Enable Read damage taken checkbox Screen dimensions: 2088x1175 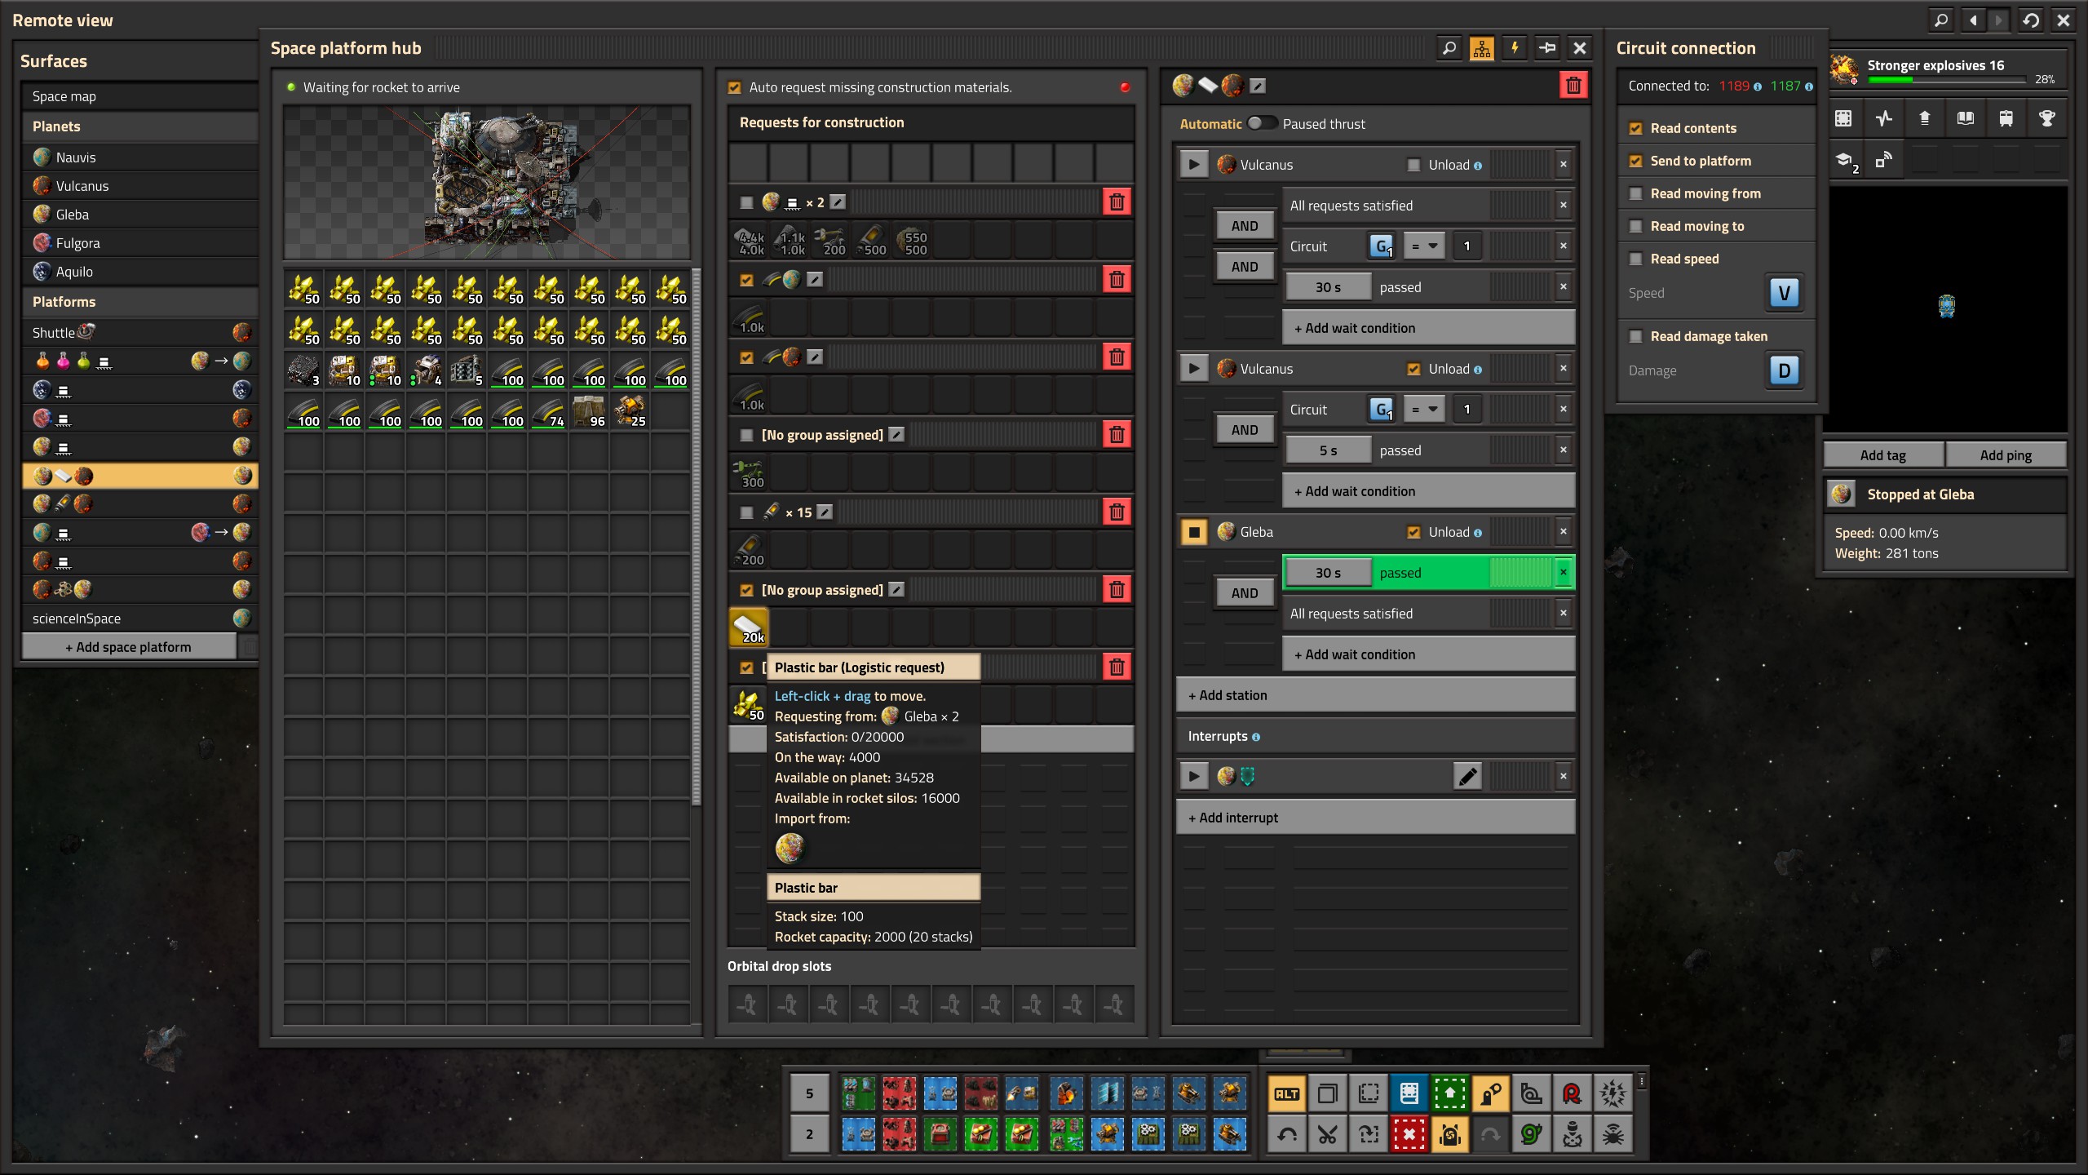click(1635, 336)
